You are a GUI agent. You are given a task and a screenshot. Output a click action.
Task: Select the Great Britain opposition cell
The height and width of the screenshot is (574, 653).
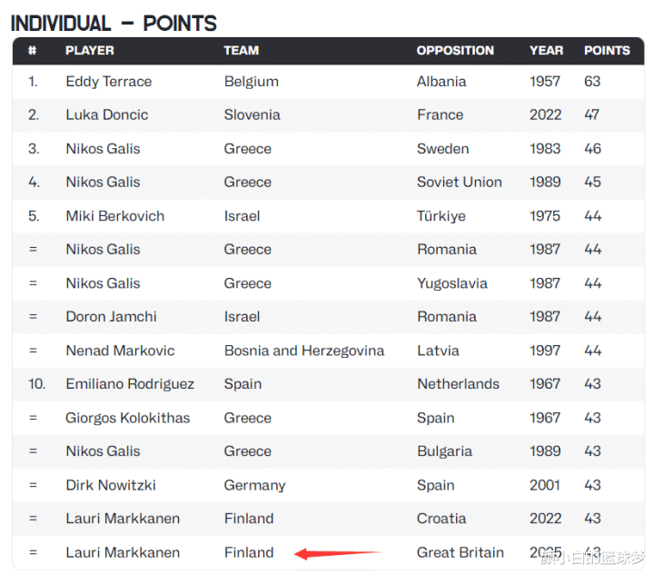coord(460,552)
